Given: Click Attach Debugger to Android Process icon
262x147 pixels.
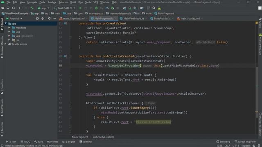Looking at the screenshot, I should click(113, 8).
